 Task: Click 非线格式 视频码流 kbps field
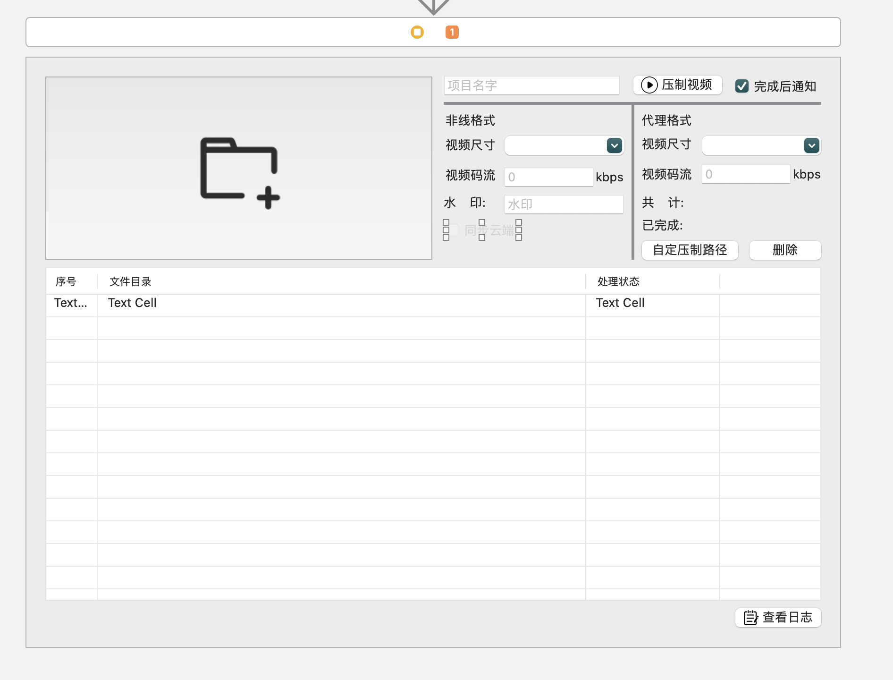549,177
